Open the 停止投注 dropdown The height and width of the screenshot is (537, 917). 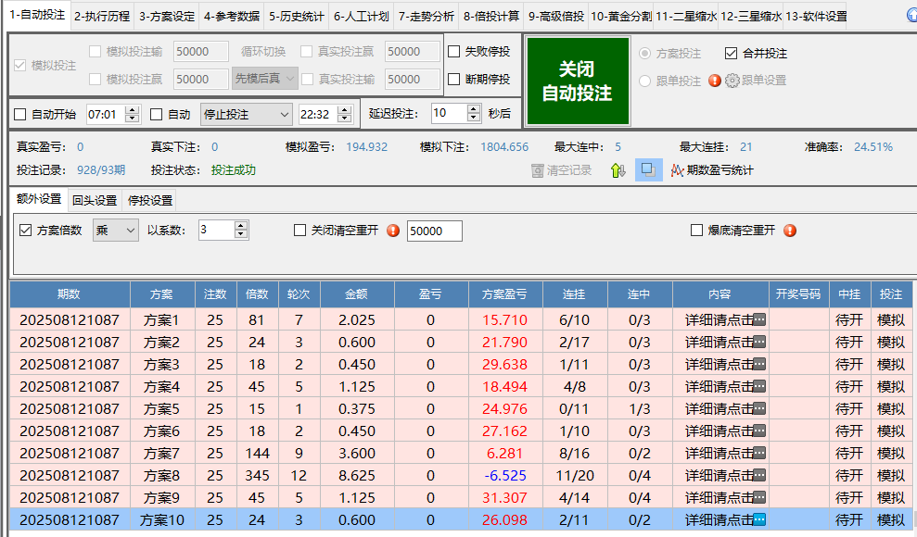coord(247,115)
